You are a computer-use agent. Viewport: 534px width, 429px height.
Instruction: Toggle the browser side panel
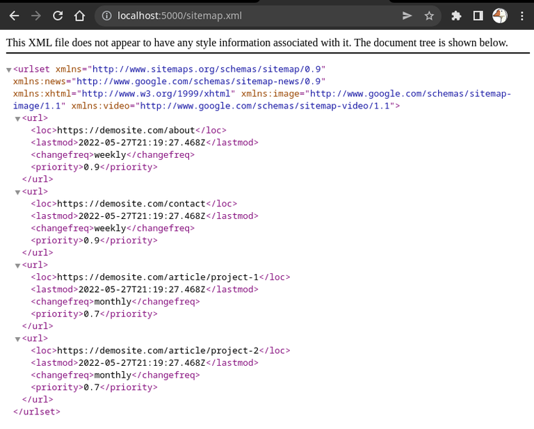(x=478, y=16)
